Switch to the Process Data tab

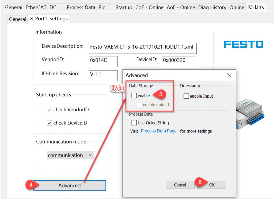click(x=81, y=7)
